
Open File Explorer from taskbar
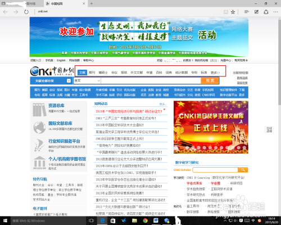[x=134, y=220]
